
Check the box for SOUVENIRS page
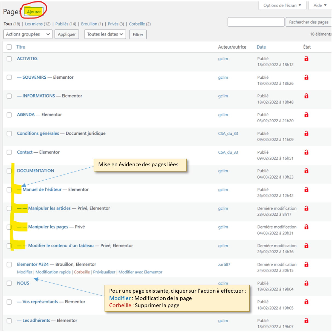tap(9, 77)
